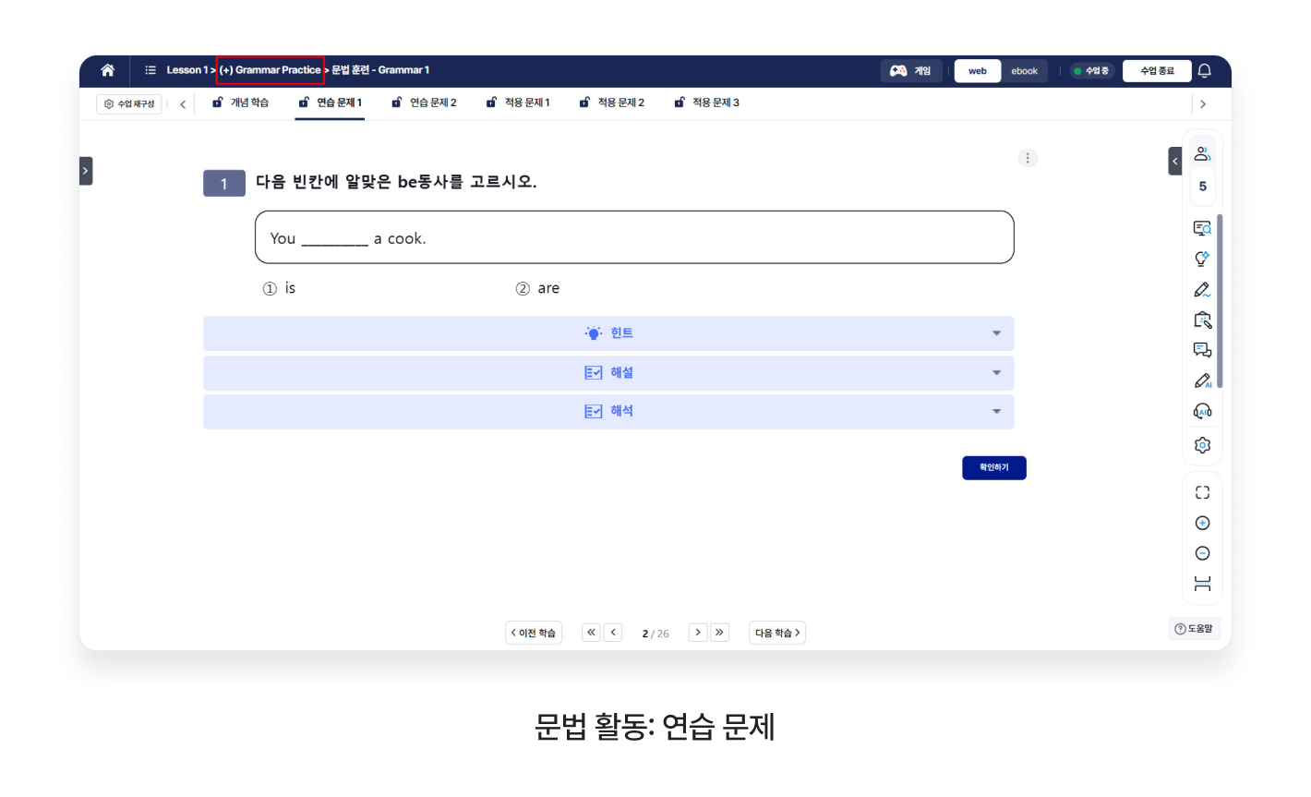Click the lightbulb sparkle icon in sidebar
Viewport: 1311px width, 797px height.
point(1202,259)
